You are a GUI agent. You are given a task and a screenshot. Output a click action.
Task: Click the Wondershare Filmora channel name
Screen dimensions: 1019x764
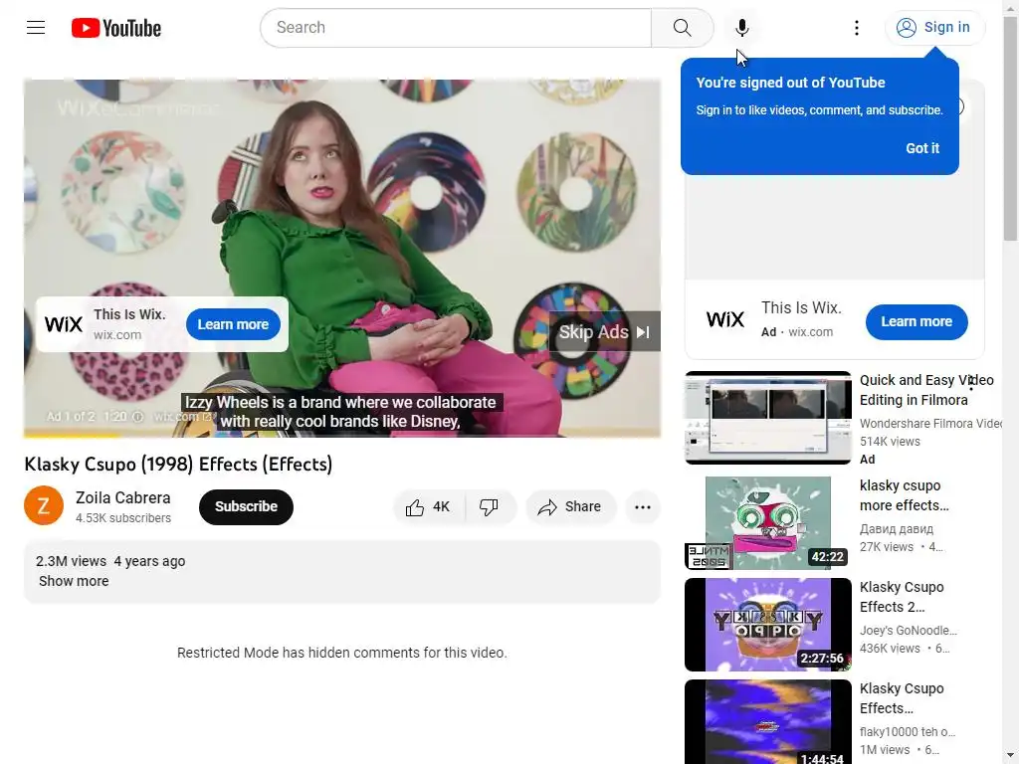[x=930, y=424]
